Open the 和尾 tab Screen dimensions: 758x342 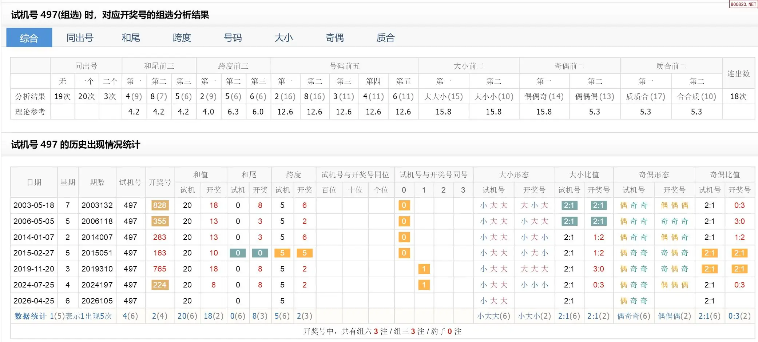131,38
